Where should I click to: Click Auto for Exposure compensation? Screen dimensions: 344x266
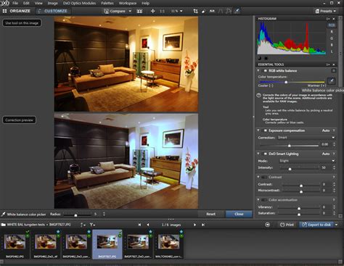pos(326,130)
